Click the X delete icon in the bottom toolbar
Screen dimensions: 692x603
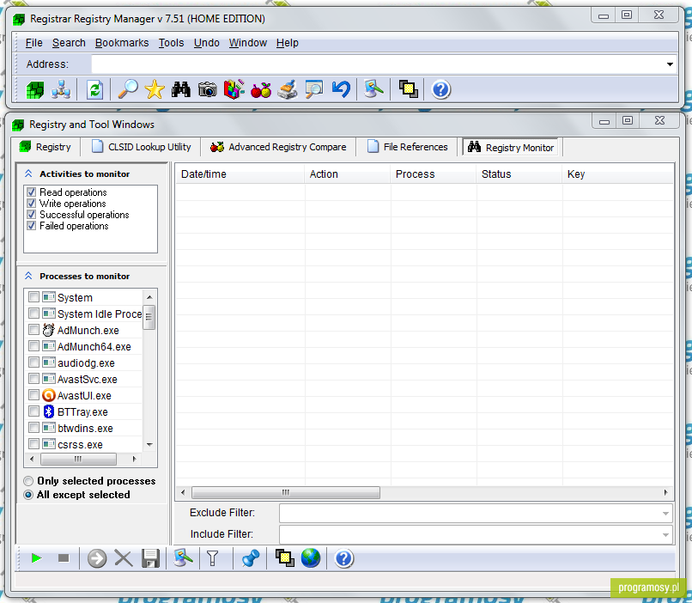[124, 558]
